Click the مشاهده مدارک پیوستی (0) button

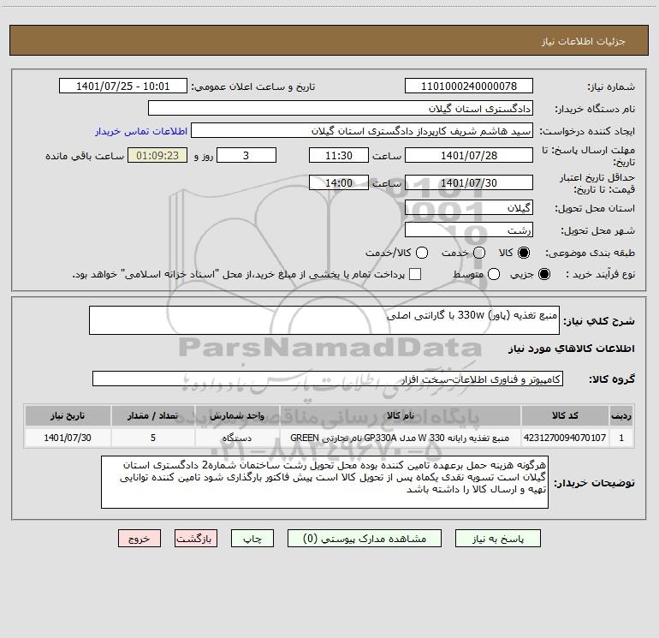click(x=365, y=539)
